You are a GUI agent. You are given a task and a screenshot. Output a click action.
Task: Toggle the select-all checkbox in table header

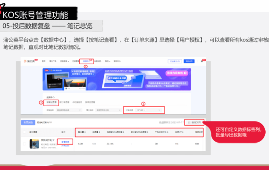click(x=25, y=132)
